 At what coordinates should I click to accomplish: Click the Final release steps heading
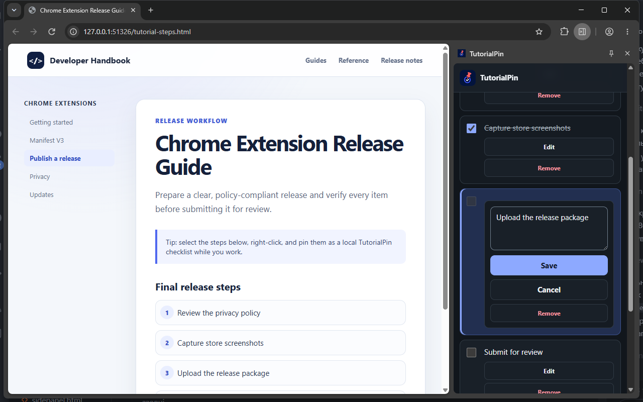(198, 287)
